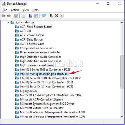Select High precision event timer

coord(37,65)
